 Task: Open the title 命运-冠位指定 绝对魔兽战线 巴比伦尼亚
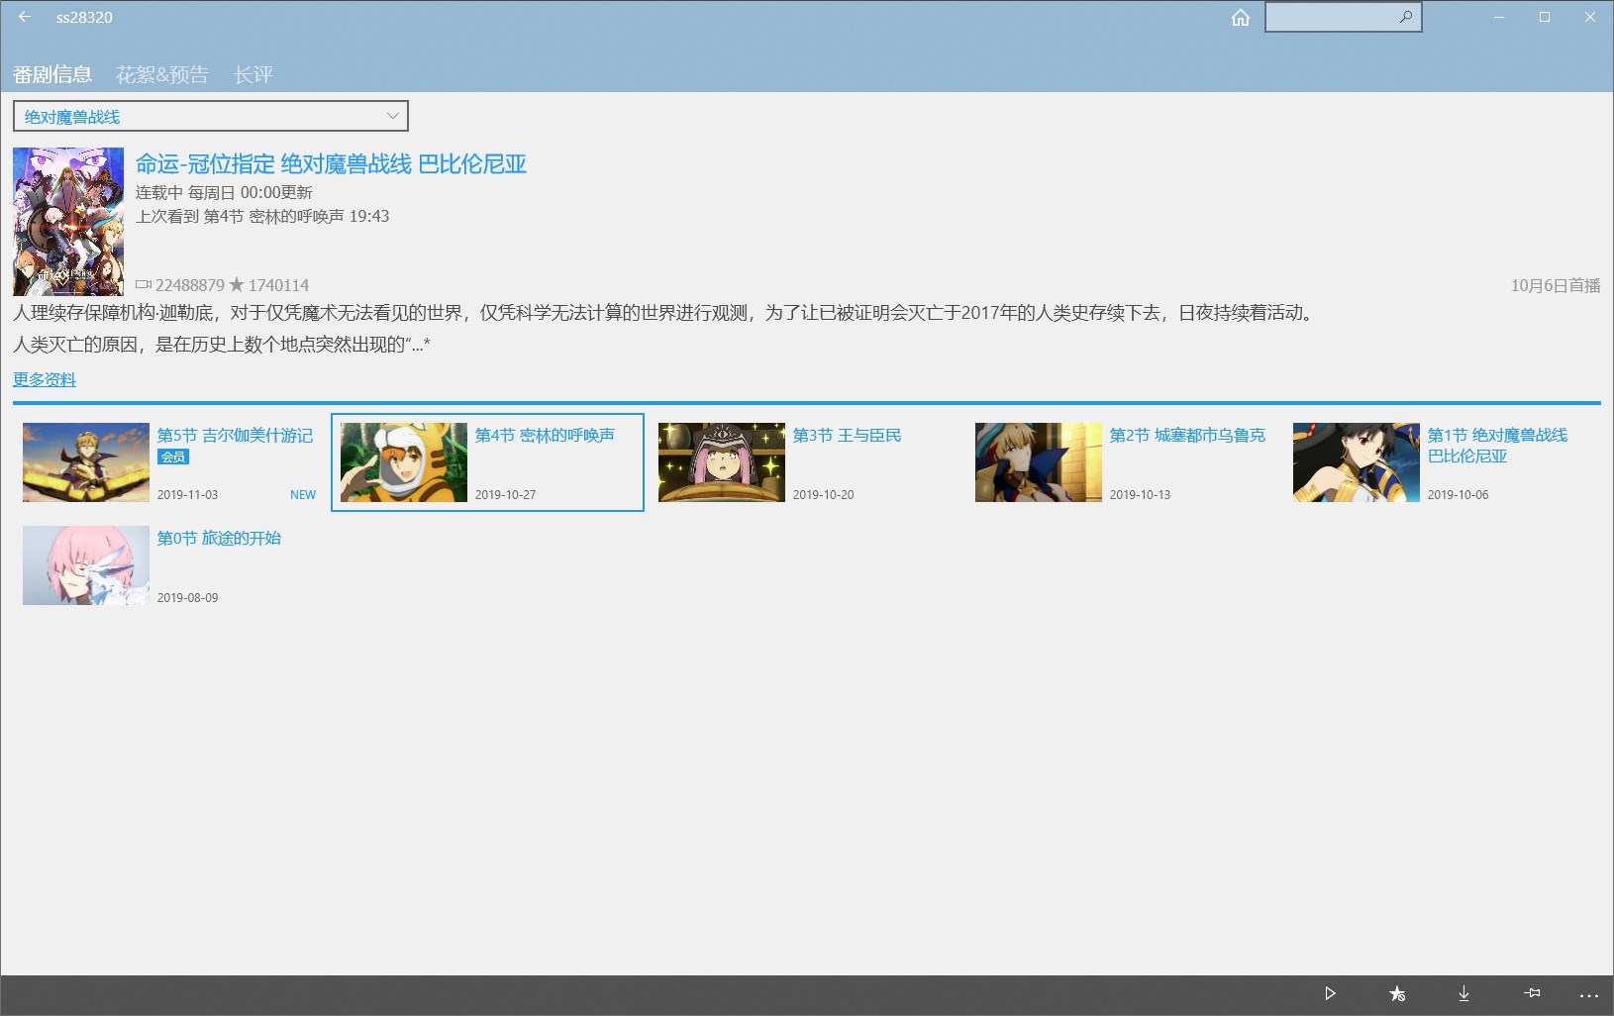331,164
